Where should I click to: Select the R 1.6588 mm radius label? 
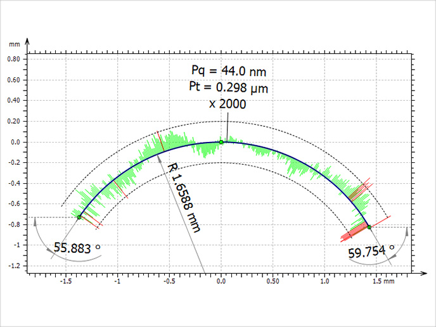184,198
